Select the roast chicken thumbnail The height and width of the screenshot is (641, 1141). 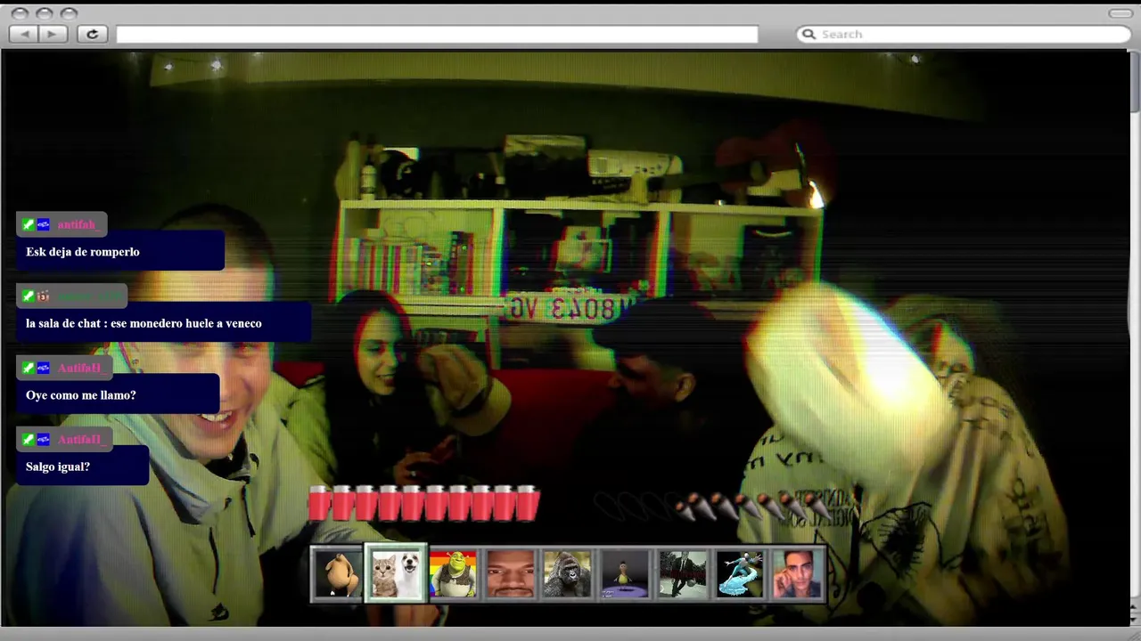coord(337,573)
